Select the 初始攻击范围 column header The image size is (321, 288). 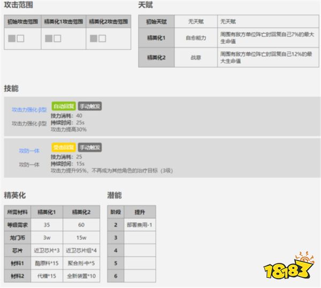click(x=22, y=22)
